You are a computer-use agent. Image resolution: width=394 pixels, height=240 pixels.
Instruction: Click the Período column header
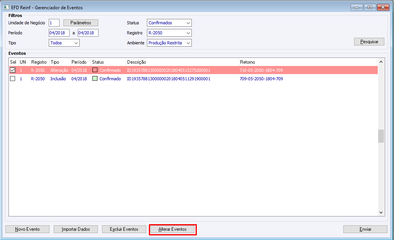[81, 62]
